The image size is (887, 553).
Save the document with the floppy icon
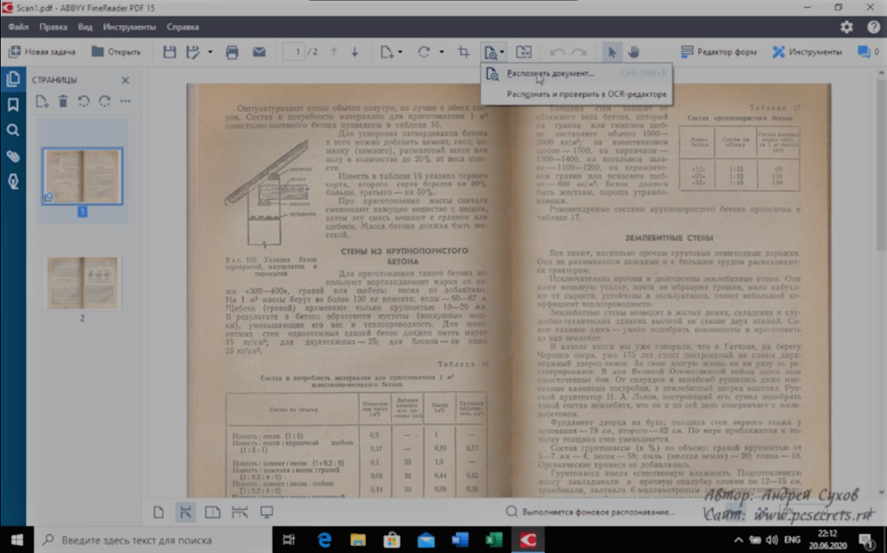pyautogui.click(x=169, y=52)
